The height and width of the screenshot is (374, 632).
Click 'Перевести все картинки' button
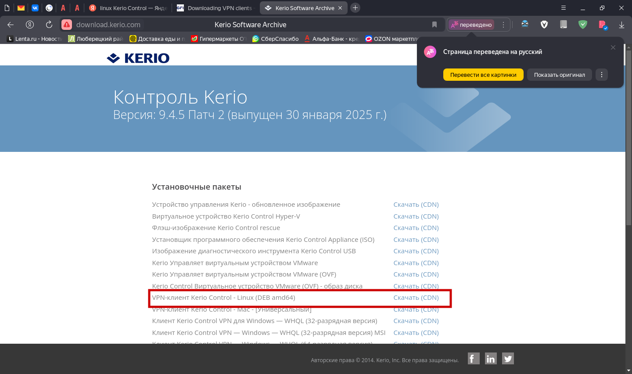[x=483, y=75]
